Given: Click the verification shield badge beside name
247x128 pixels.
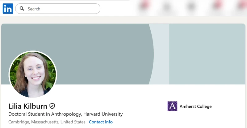Looking at the screenshot, I should tap(52, 106).
